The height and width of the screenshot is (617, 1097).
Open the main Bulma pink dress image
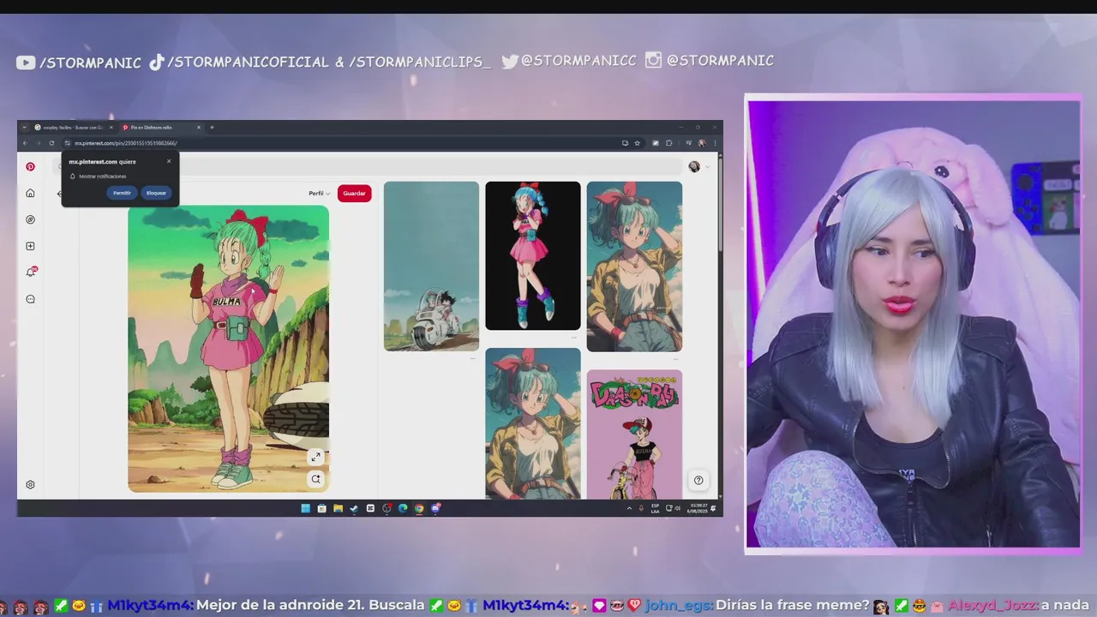[x=228, y=349]
